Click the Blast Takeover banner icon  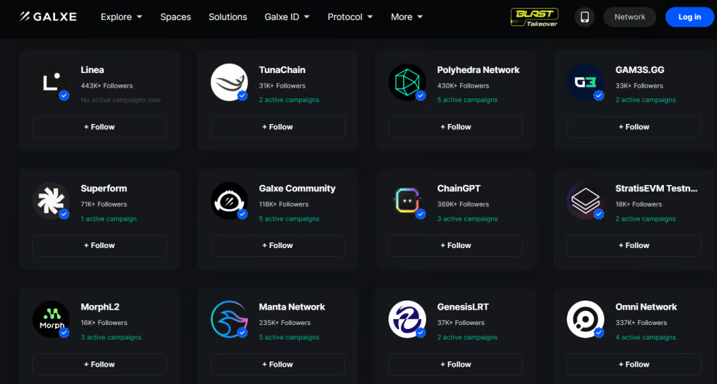pyautogui.click(x=534, y=17)
